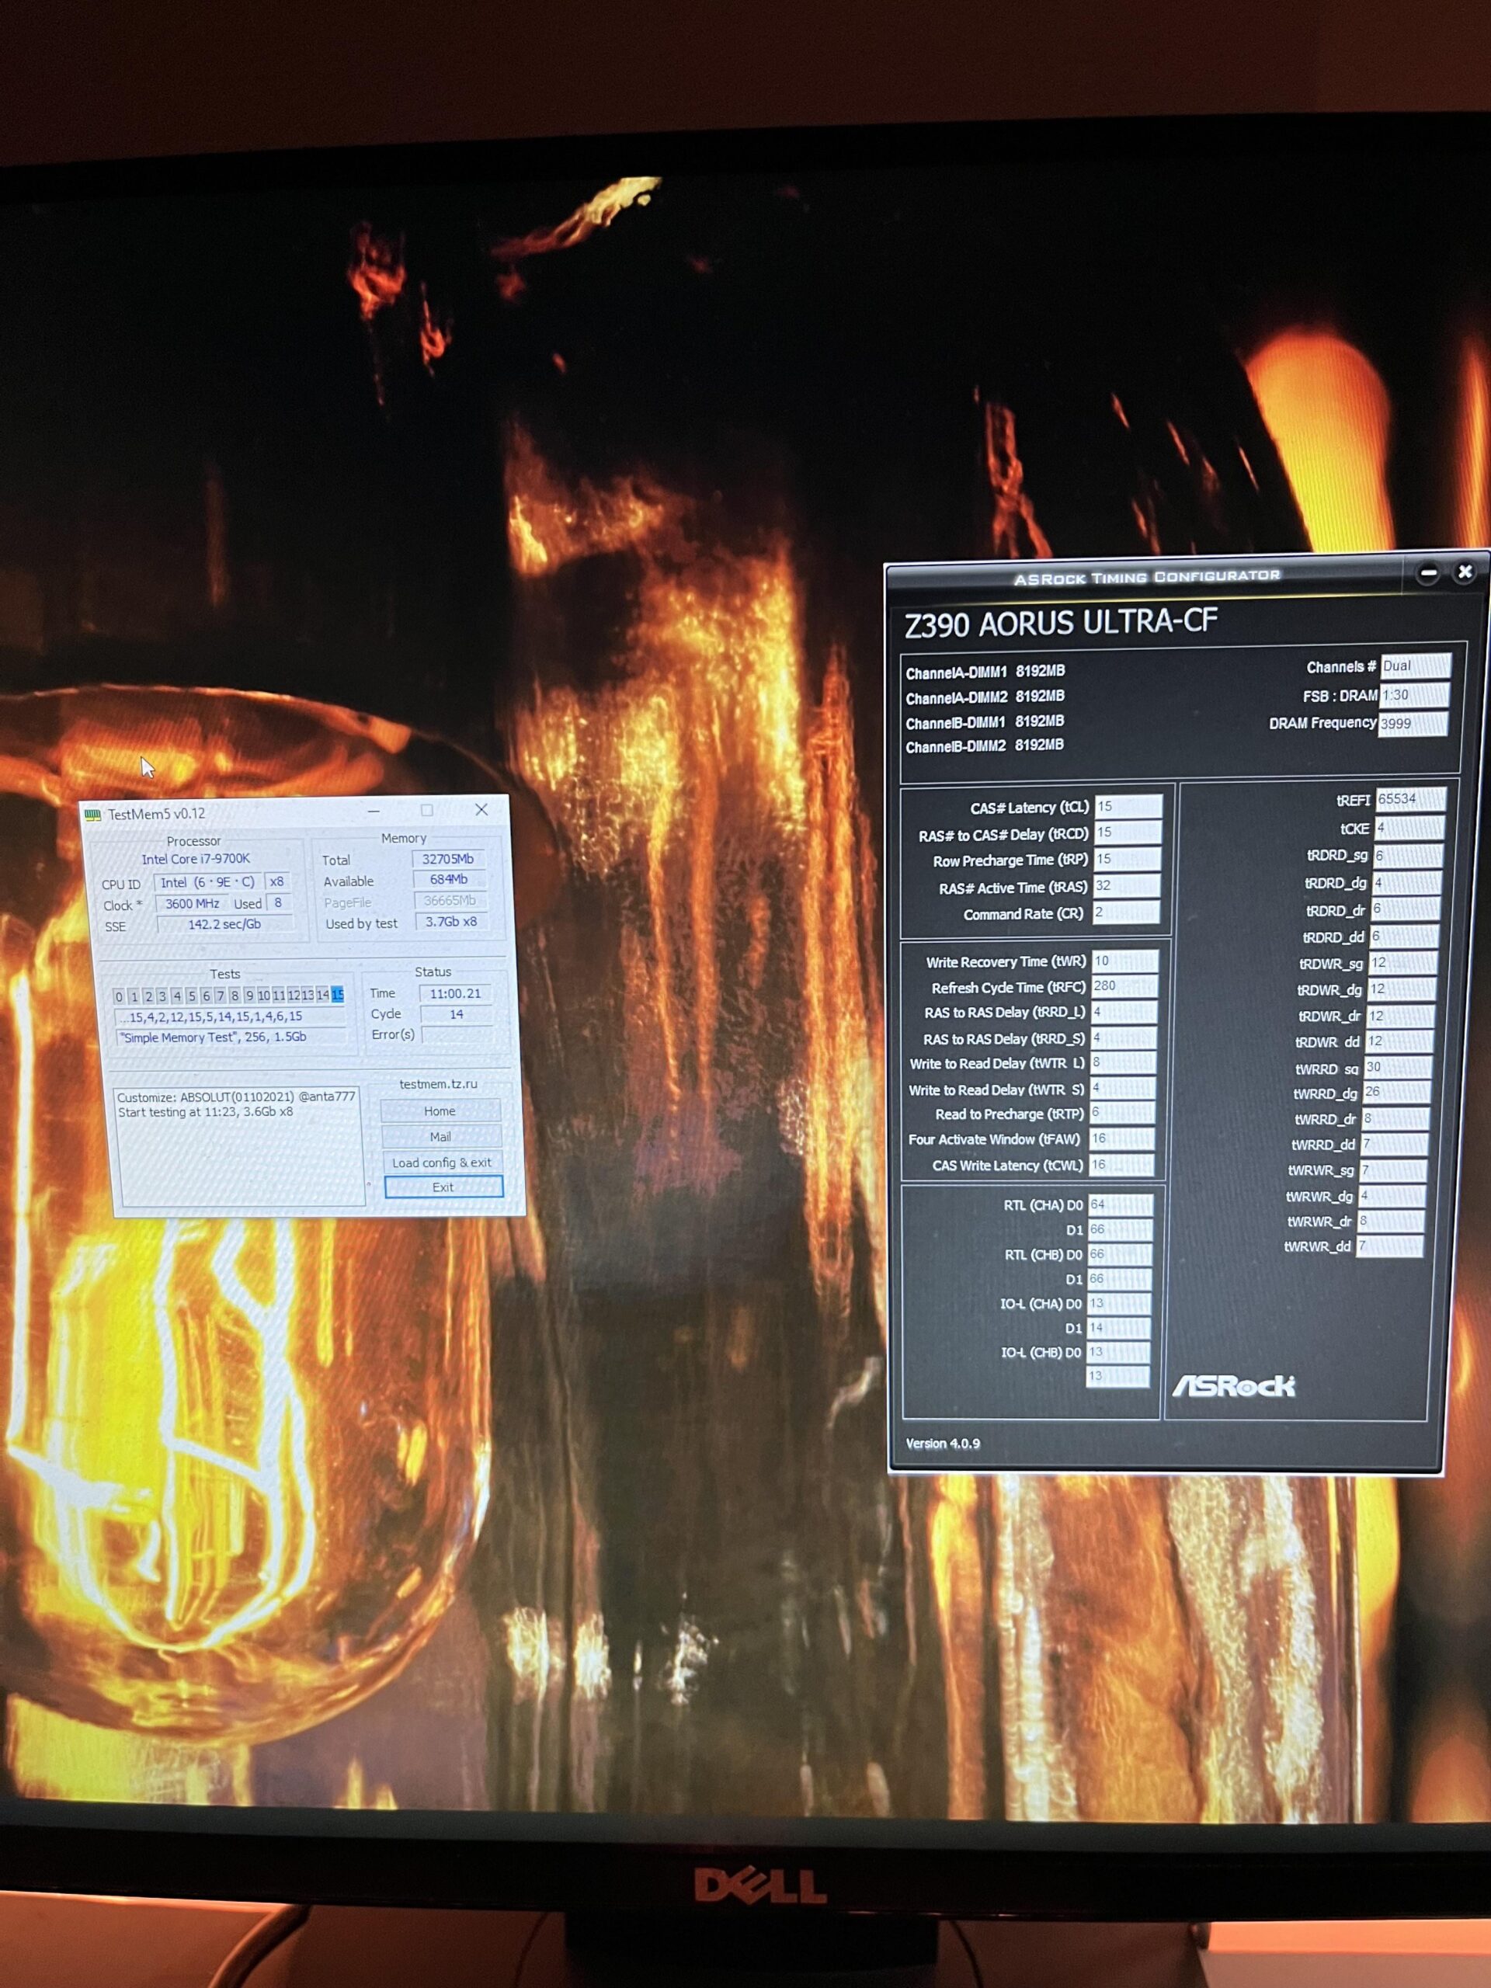Click the FSB : DRAM ratio field
This screenshot has height=1988, width=1491.
(1413, 695)
